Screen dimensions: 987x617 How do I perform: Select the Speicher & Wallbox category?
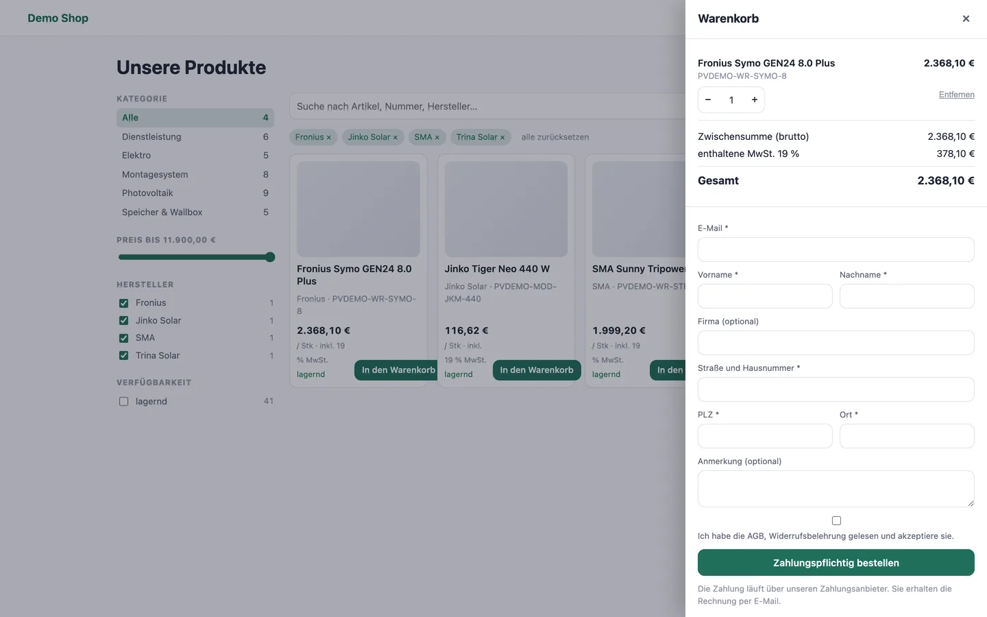point(195,212)
